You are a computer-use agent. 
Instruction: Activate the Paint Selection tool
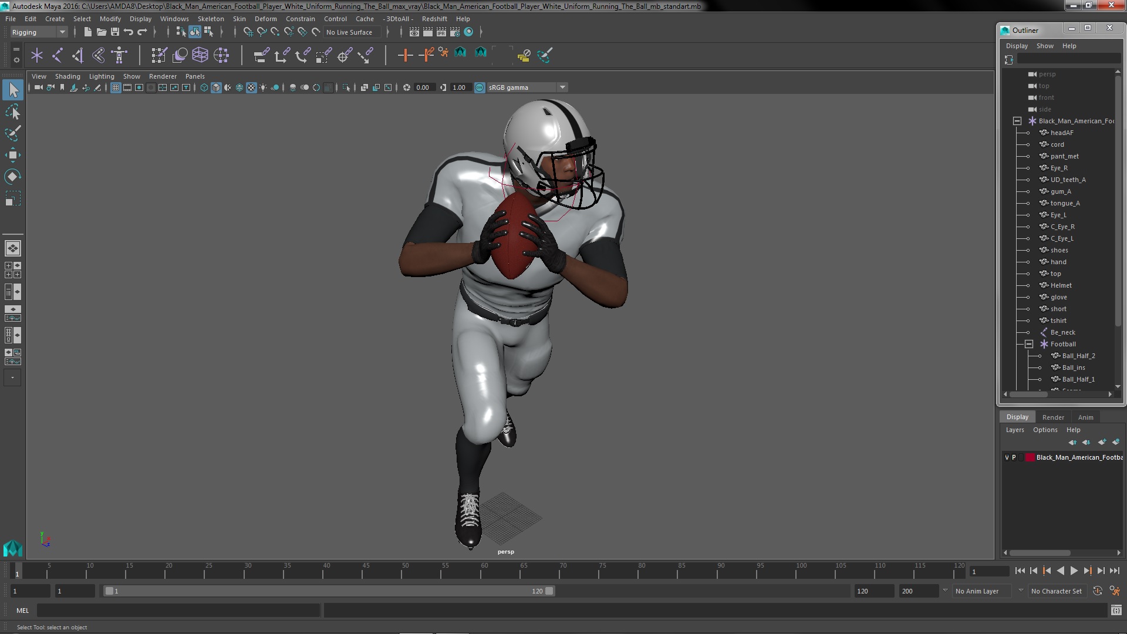[x=13, y=133]
